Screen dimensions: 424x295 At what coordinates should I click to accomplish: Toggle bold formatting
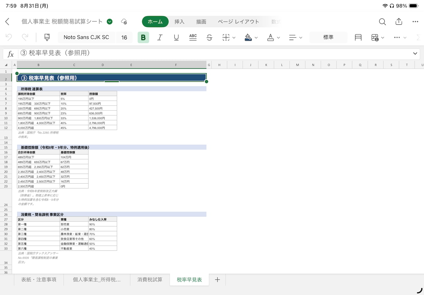[143, 38]
